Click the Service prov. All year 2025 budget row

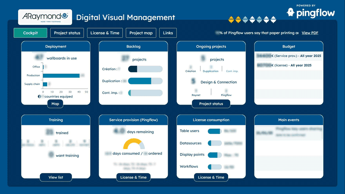click(x=289, y=56)
